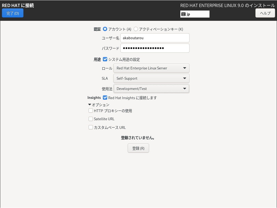277x208 pixels.
Task: Open the Self-Support SLA dropdown
Action: point(151,78)
